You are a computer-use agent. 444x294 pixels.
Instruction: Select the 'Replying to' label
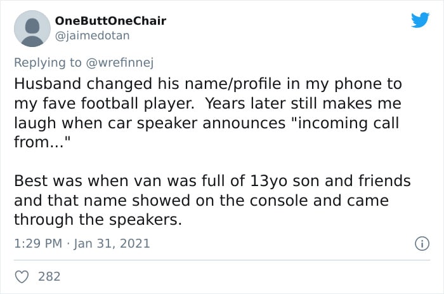coord(48,63)
